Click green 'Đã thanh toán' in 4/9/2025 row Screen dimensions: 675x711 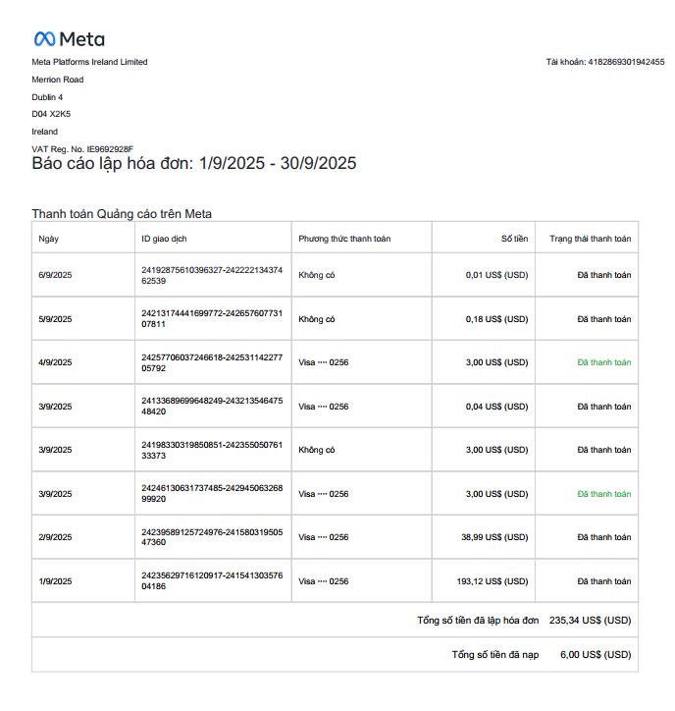(604, 362)
